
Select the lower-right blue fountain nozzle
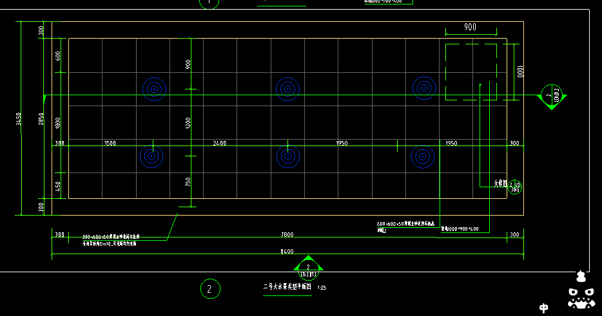pos(423,156)
